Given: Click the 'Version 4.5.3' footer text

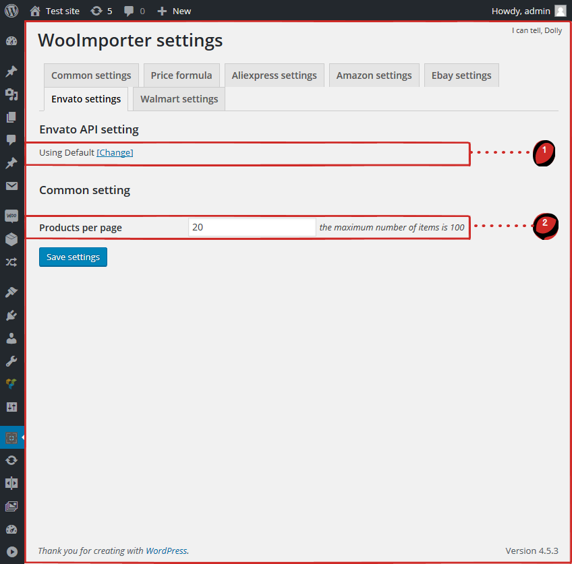Looking at the screenshot, I should (x=532, y=551).
